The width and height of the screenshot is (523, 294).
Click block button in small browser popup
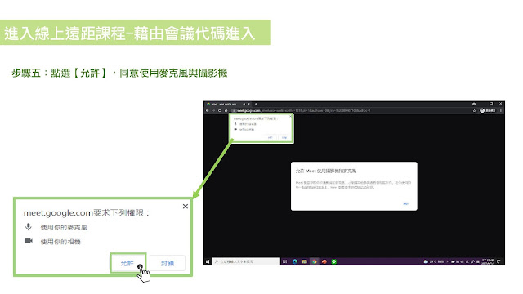284,137
